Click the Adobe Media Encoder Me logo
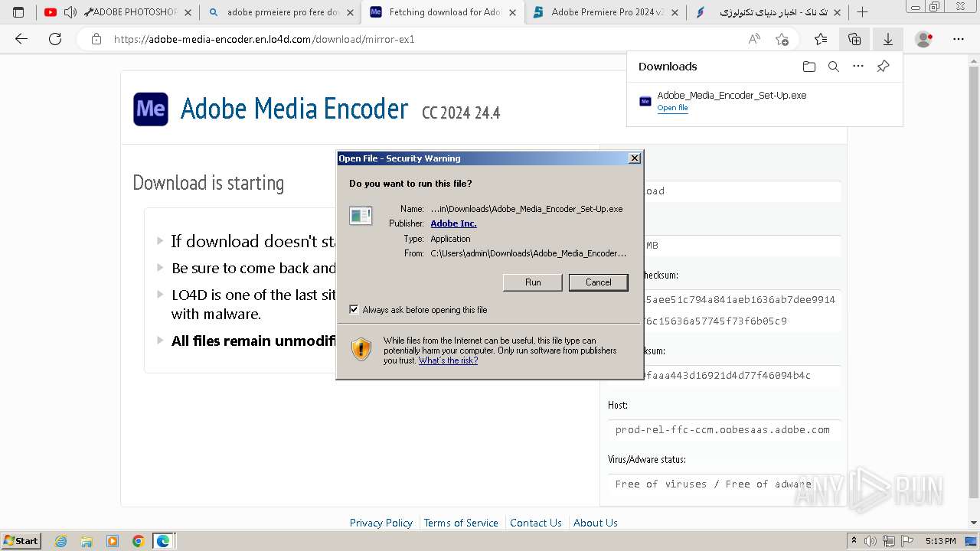The width and height of the screenshot is (980, 551). pos(151,109)
